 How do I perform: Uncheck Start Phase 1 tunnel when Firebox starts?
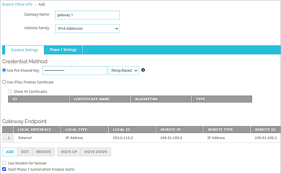[x=4, y=169]
